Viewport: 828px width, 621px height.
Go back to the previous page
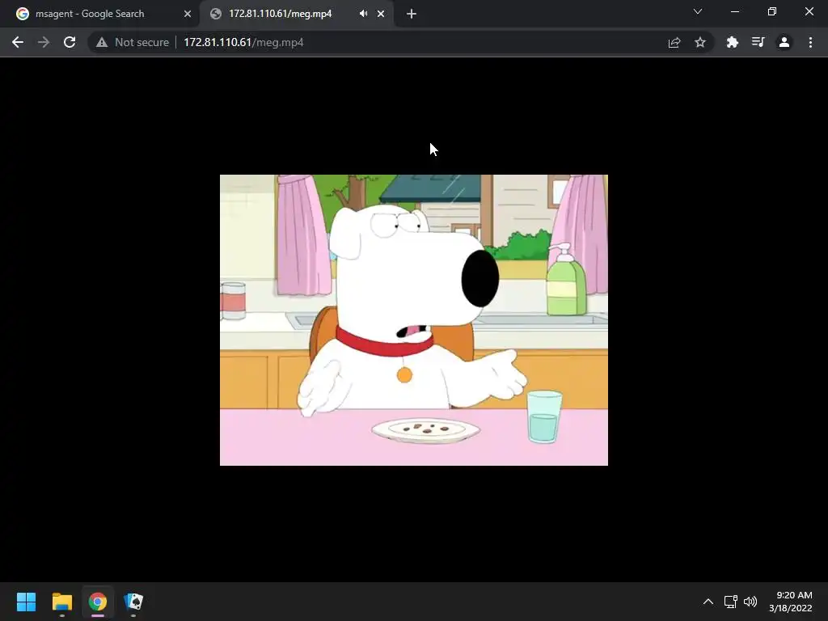(18, 42)
